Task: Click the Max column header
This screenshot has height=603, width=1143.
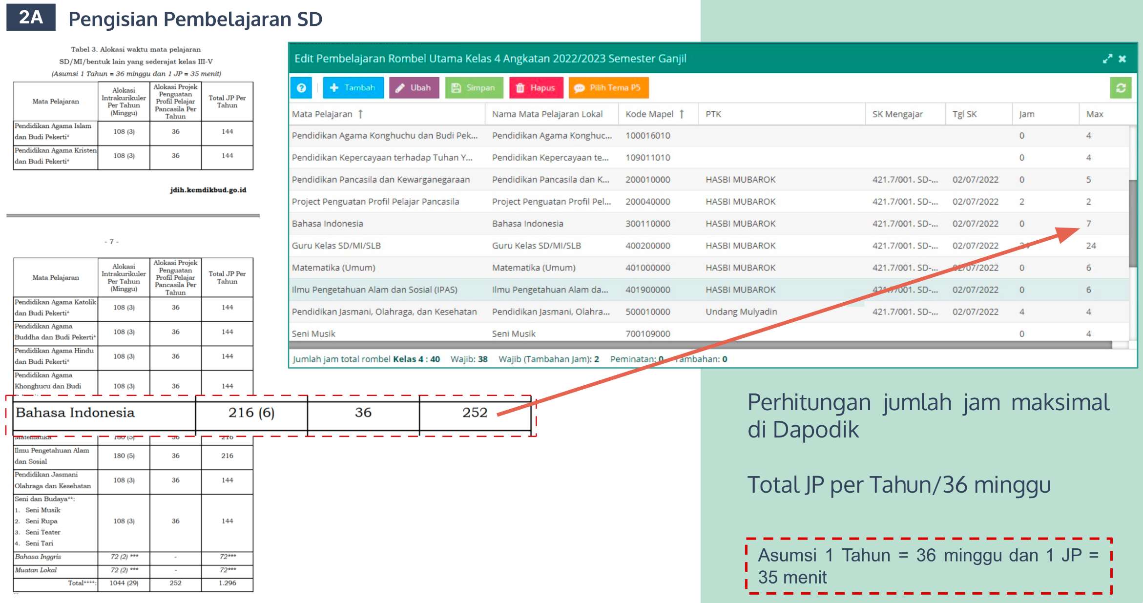Action: (x=1094, y=114)
